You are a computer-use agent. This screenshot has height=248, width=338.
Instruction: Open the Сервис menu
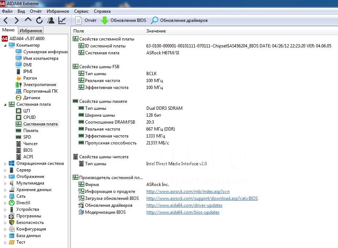coord(81,11)
